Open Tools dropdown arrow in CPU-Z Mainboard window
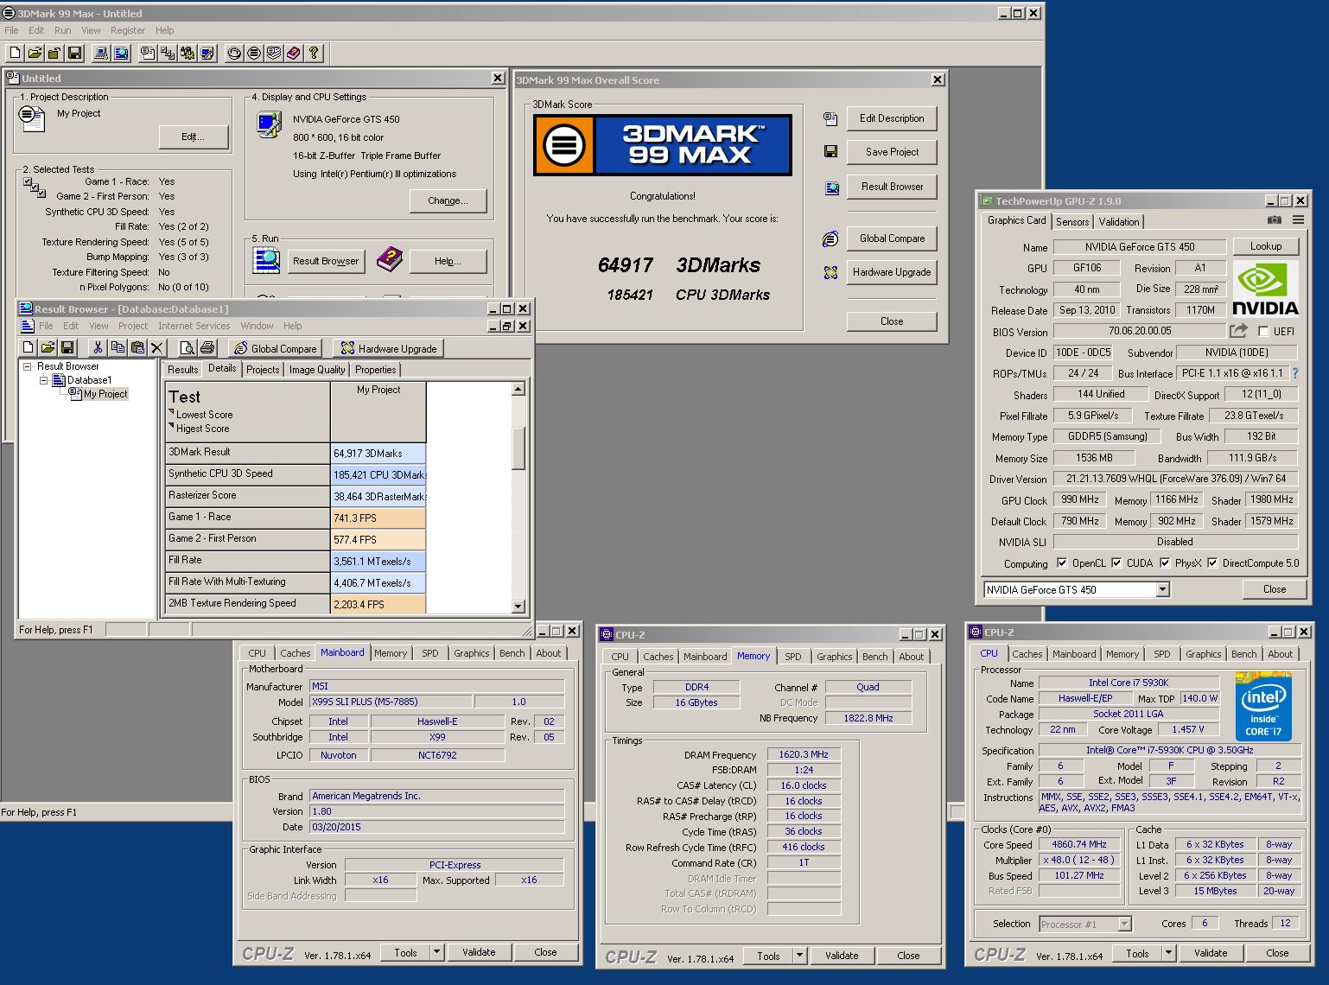 (x=436, y=952)
